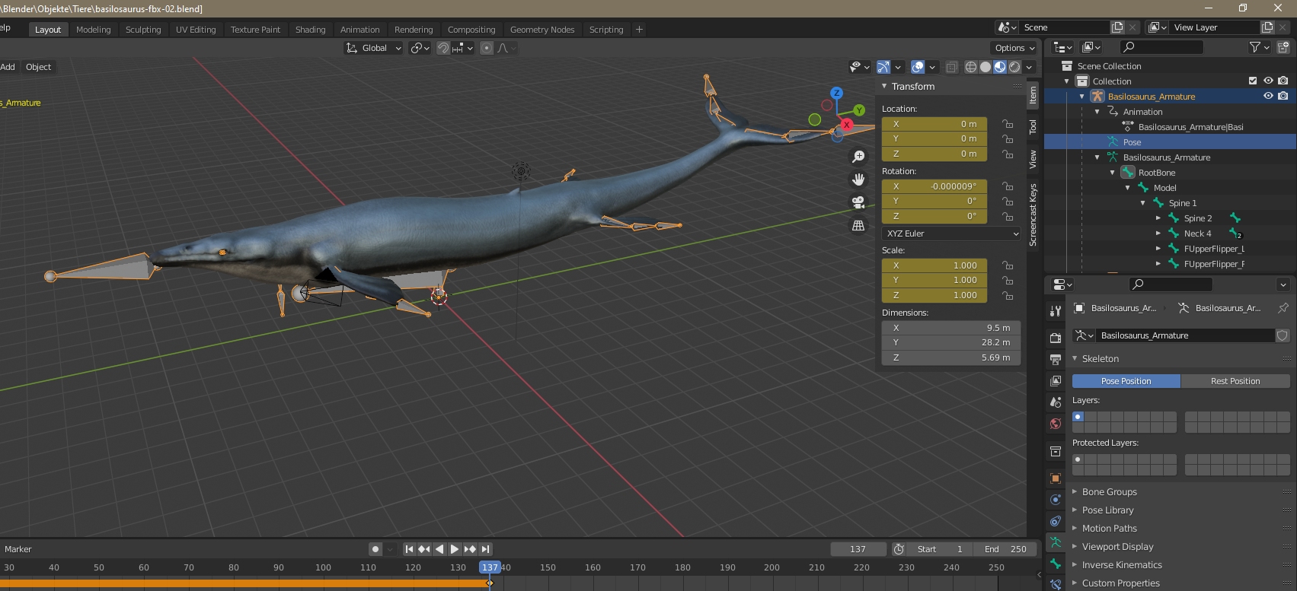The width and height of the screenshot is (1297, 591).
Task: Jump to end frame in timeline
Action: (485, 549)
